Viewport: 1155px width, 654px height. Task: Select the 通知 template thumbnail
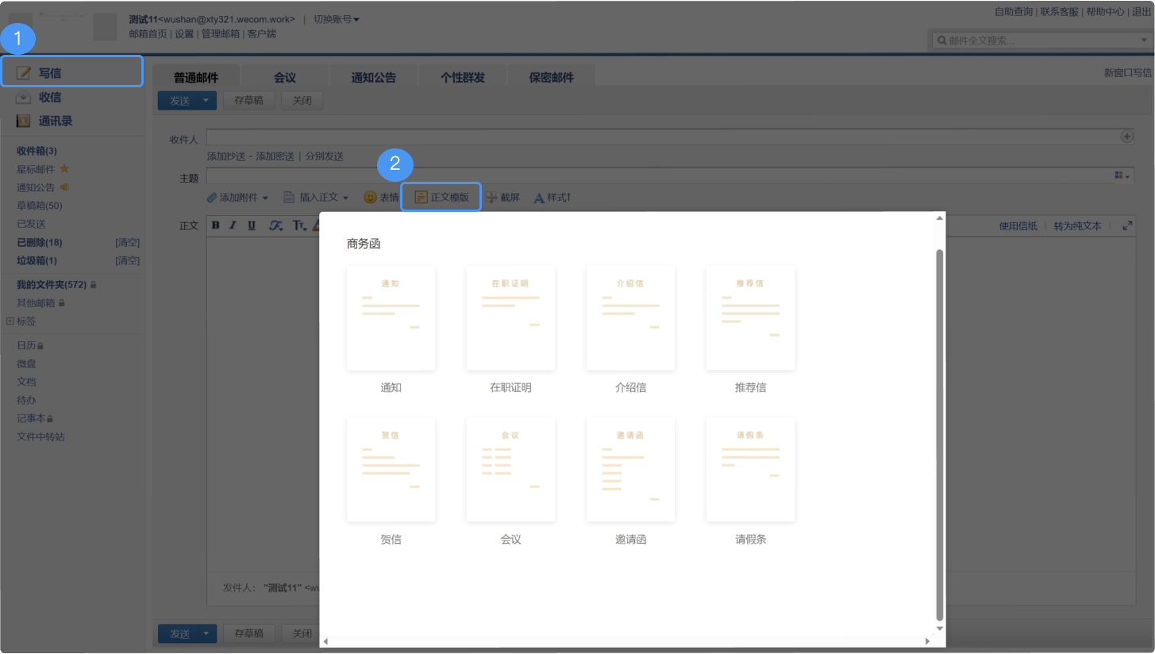[391, 317]
